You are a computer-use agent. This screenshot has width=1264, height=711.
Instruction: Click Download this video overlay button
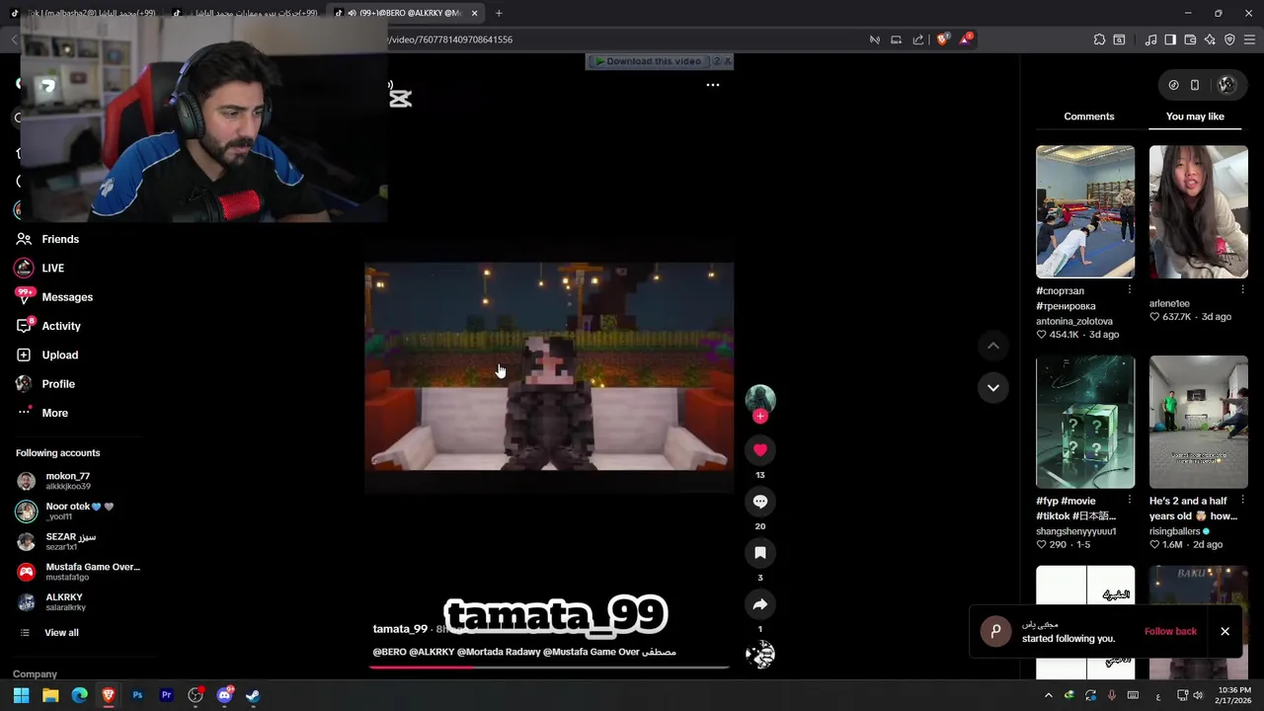(x=649, y=61)
